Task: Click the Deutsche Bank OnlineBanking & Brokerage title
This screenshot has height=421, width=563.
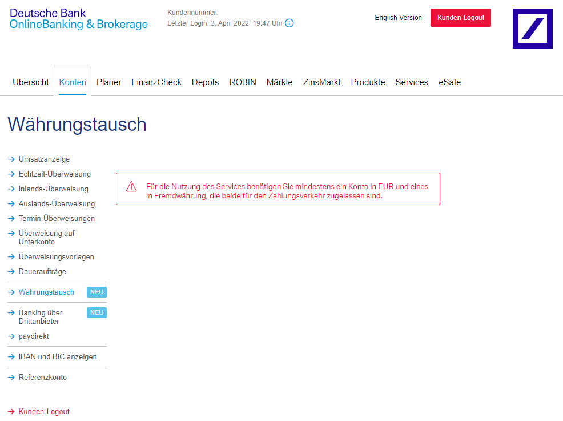Action: (79, 19)
